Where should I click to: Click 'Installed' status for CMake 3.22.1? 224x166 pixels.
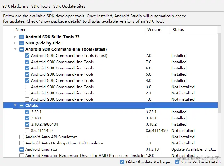point(179,112)
